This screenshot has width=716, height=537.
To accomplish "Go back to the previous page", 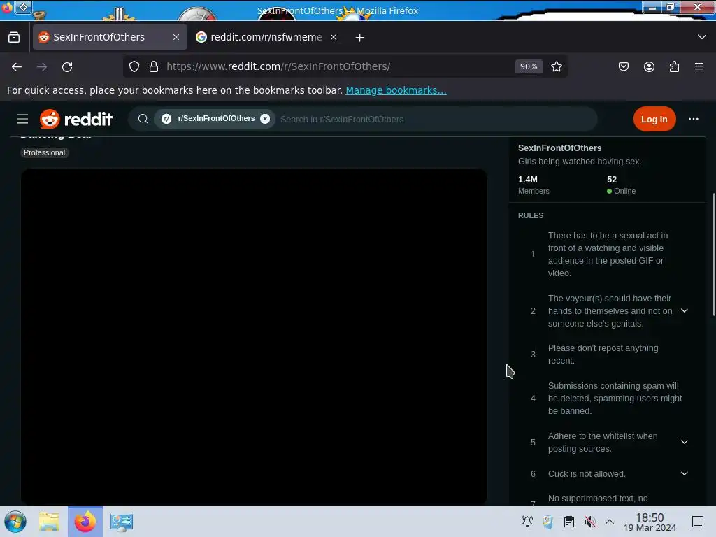I will click(x=17, y=67).
